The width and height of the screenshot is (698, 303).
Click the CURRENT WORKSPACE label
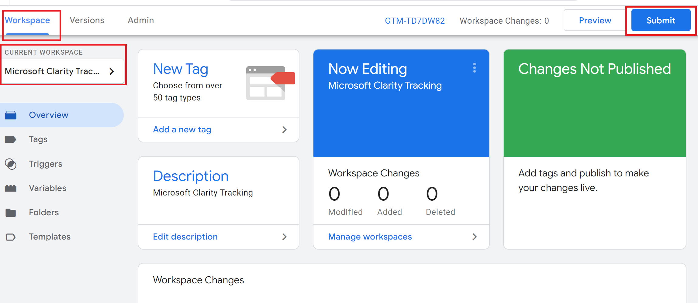click(43, 52)
